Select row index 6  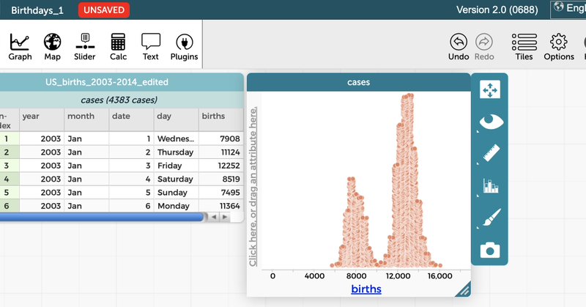coord(7,206)
